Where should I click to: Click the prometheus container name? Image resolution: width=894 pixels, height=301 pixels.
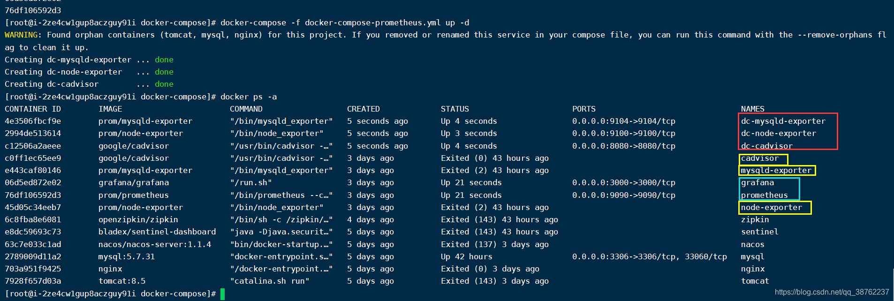click(765, 195)
